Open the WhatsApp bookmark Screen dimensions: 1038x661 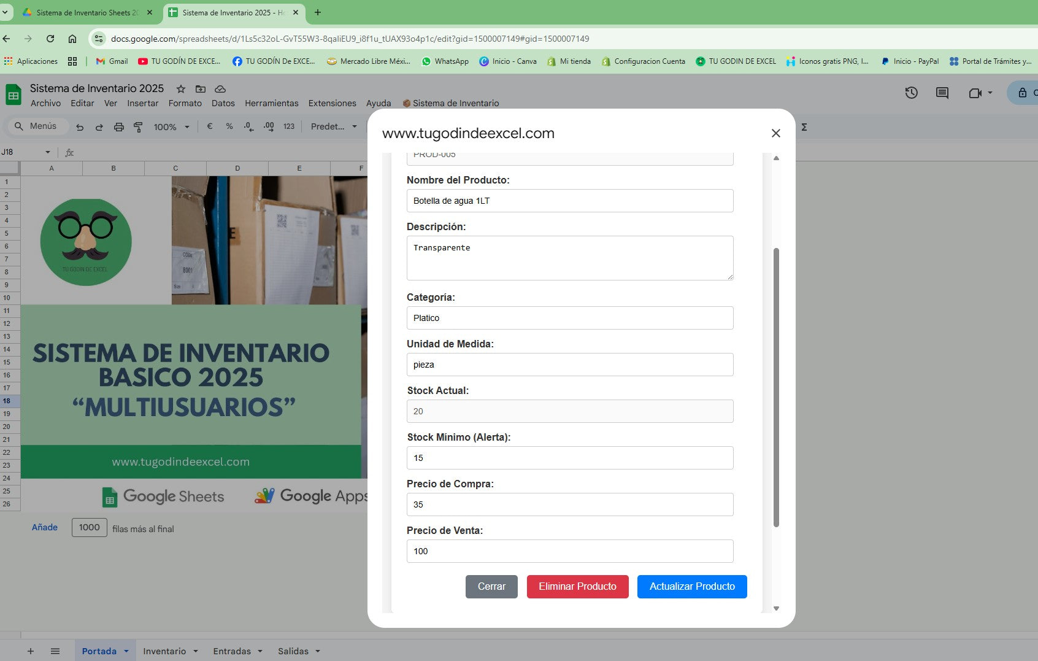point(445,61)
